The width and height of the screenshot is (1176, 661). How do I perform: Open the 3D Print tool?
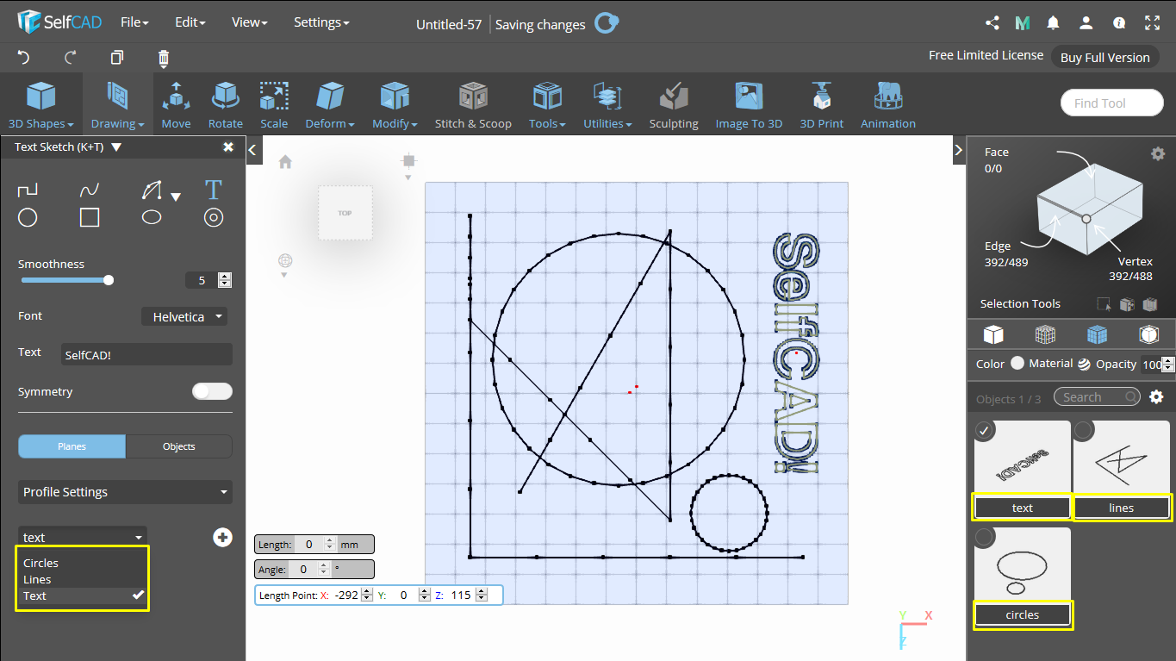tap(822, 106)
